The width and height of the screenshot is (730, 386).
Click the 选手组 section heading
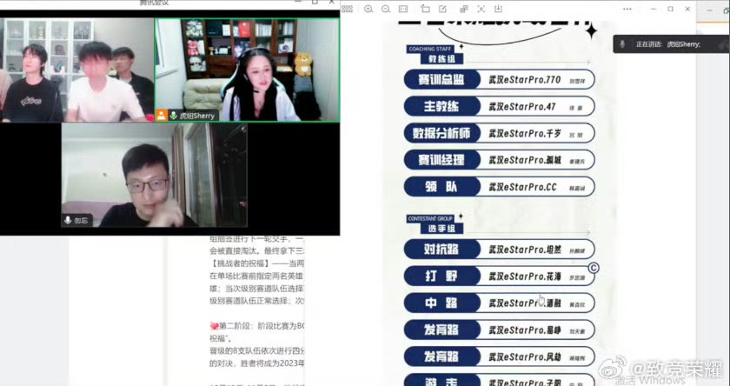pos(441,228)
